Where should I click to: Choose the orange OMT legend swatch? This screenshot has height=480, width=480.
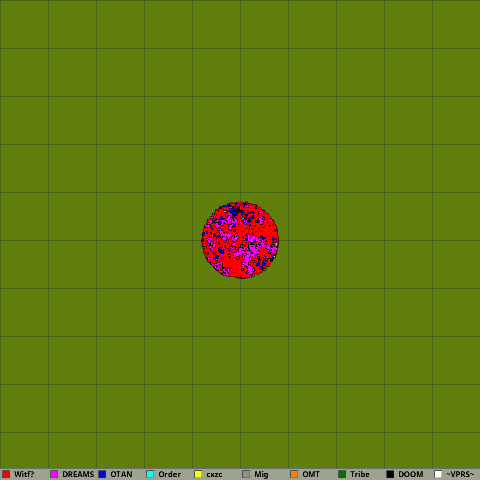pyautogui.click(x=294, y=474)
